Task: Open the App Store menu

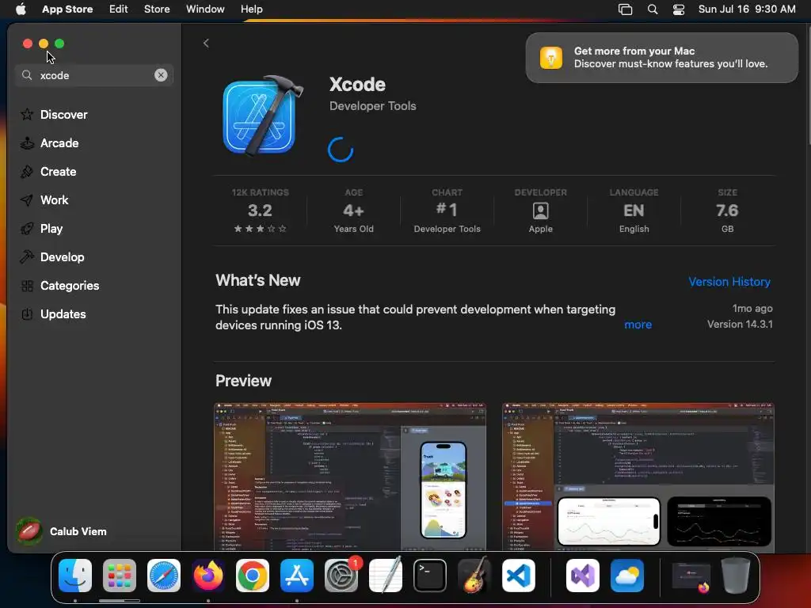Action: point(67,9)
